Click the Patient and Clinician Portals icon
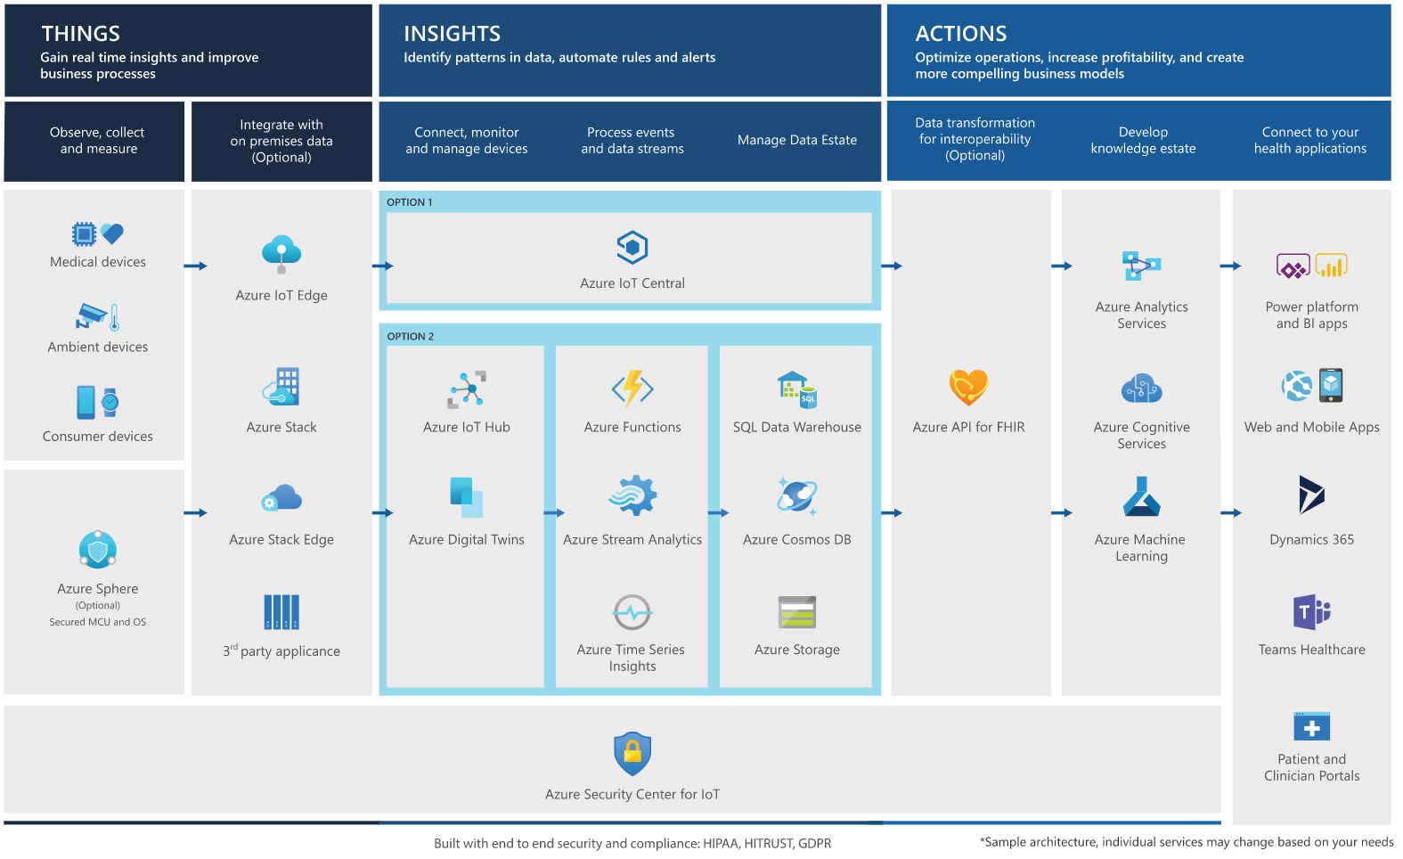Screen dimensions: 1403x859 (1311, 726)
